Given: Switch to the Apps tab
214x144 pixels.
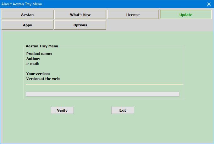Looking at the screenshot, I should coord(27,25).
